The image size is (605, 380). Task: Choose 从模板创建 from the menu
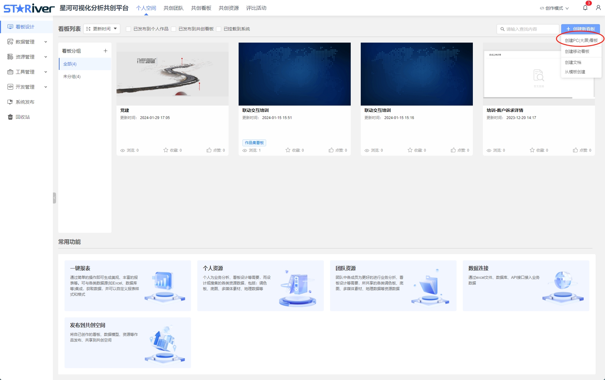pos(575,72)
